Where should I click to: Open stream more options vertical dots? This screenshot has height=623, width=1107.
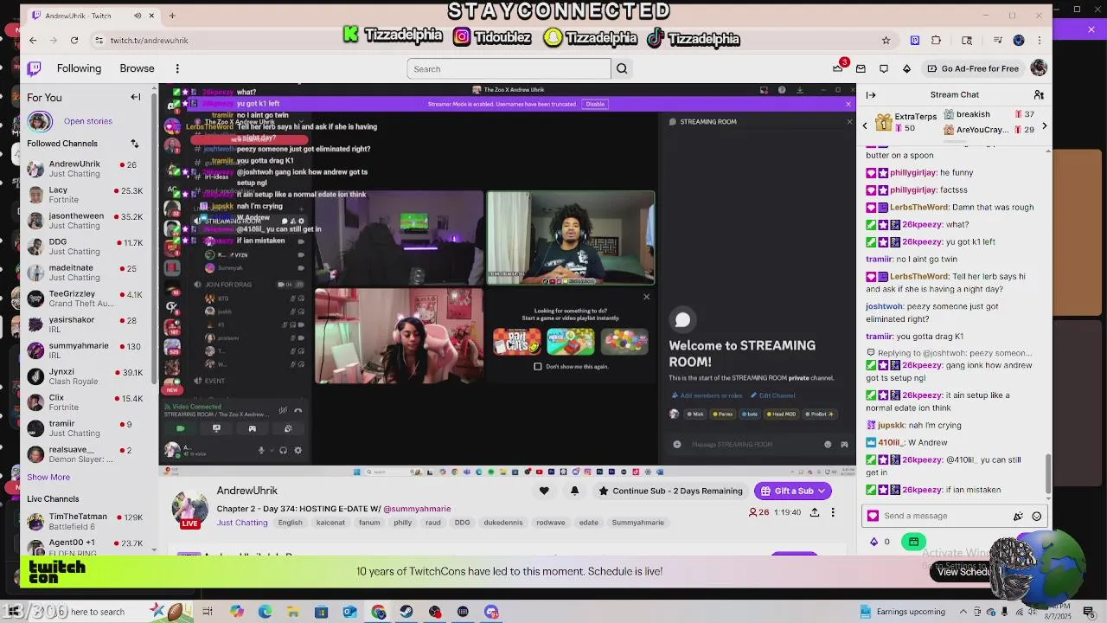coord(833,512)
